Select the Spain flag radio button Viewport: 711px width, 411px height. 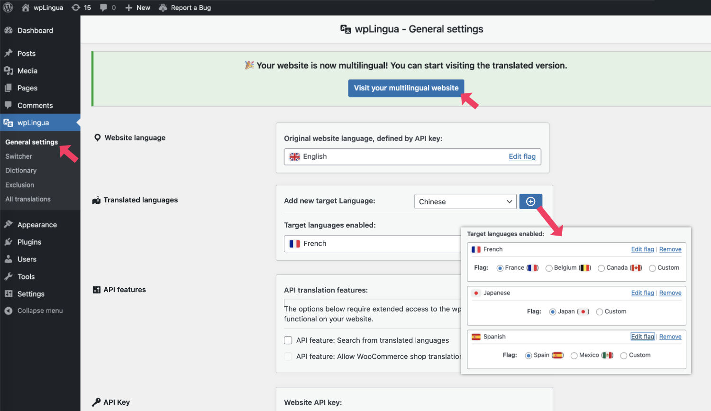point(529,356)
